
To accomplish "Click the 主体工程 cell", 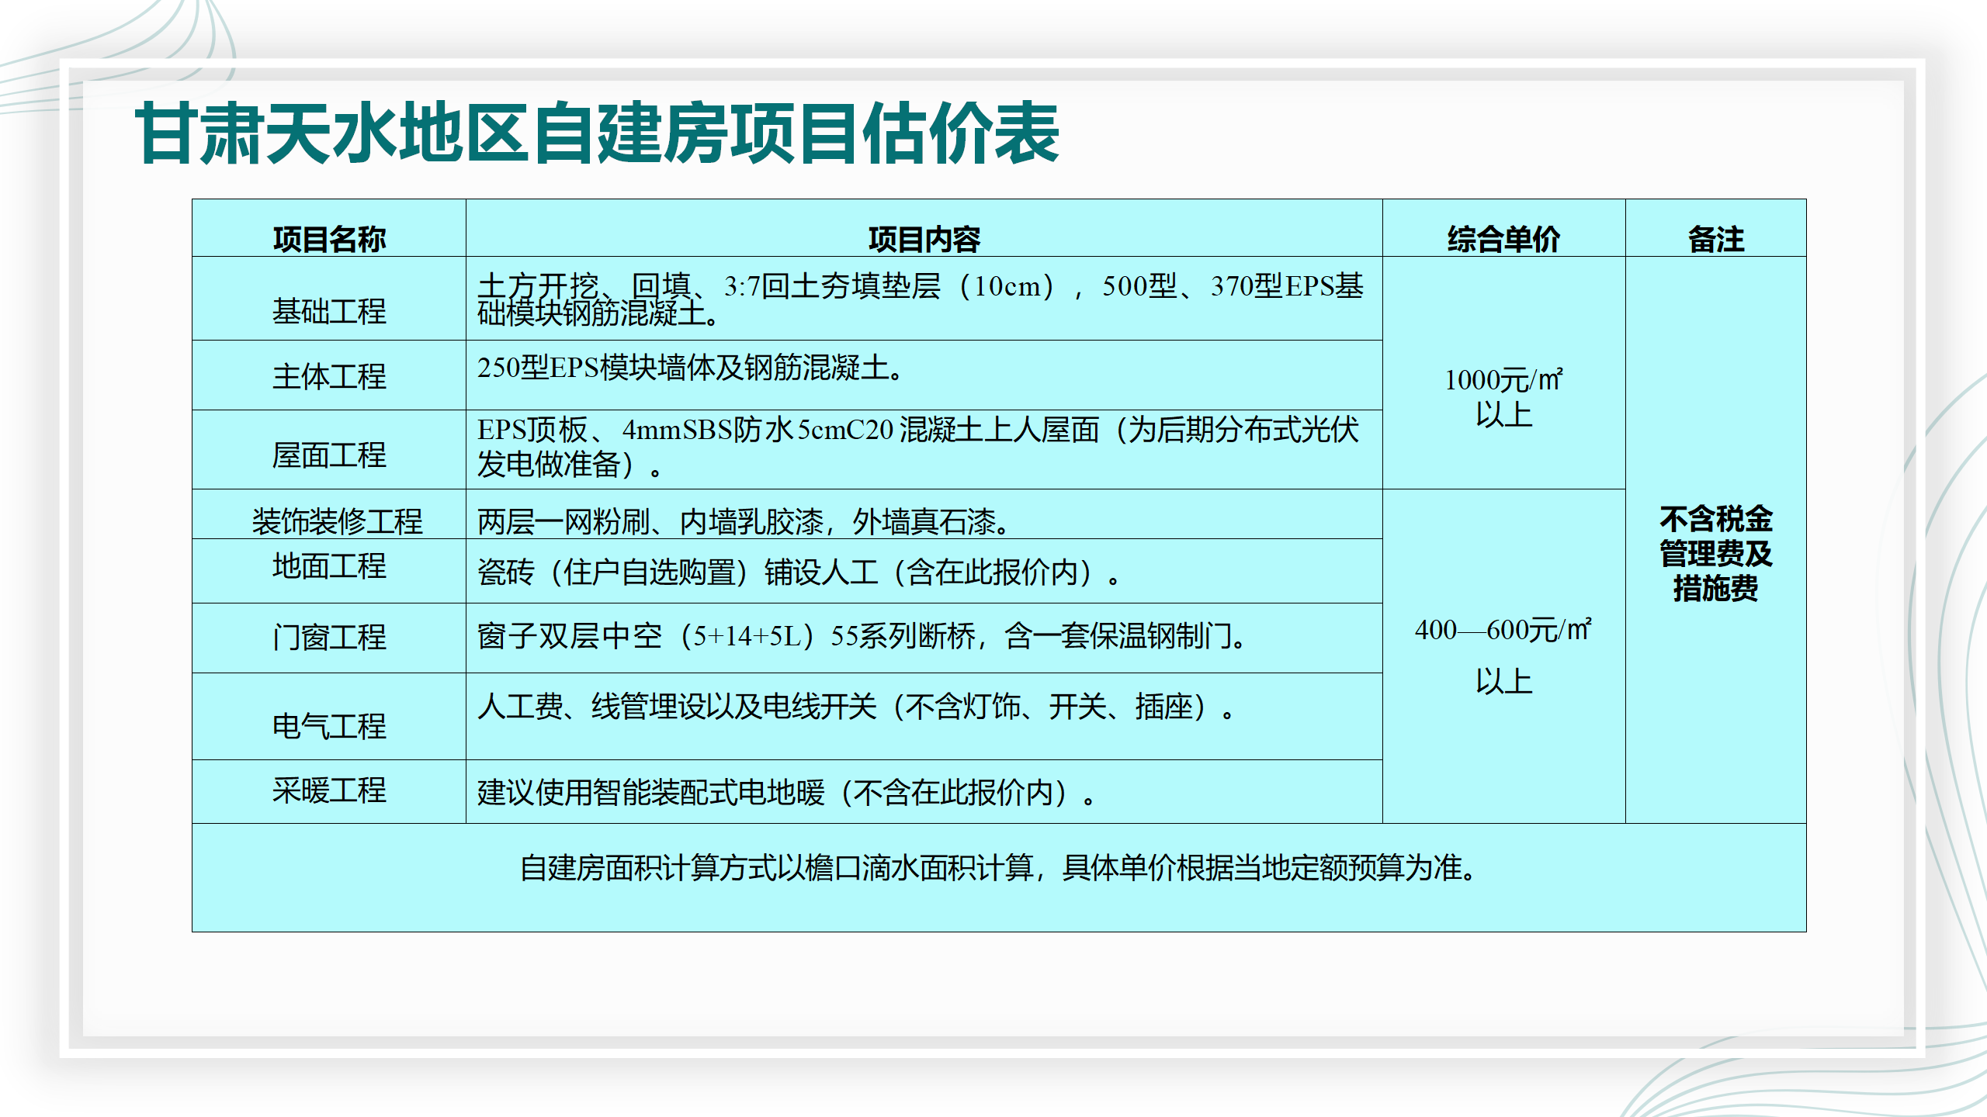I will click(x=329, y=376).
